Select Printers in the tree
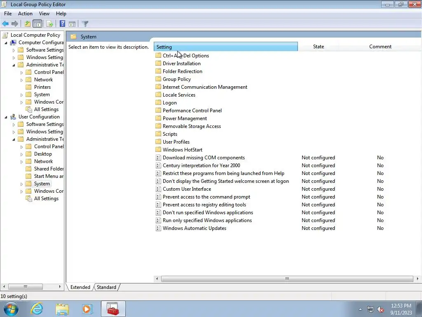 (42, 87)
